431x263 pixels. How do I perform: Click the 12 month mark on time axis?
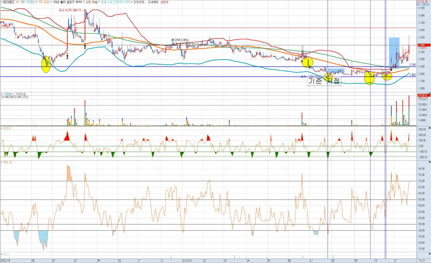coord(162,260)
